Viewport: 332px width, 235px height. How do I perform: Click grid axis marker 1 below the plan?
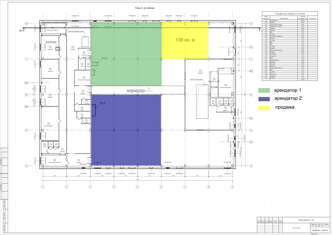(x=43, y=187)
